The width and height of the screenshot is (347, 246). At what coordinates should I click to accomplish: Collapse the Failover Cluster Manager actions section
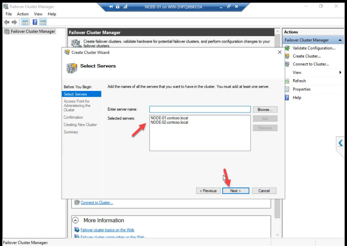point(340,40)
